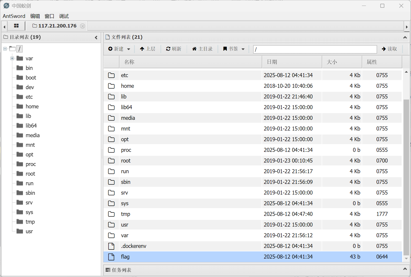
Task: Select mnt folder icon in directory tree
Action: tap(20, 145)
